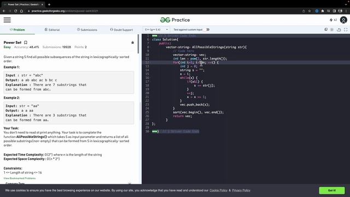Click the 'Points: 2' text
The image size is (350, 197).
pyautogui.click(x=80, y=47)
